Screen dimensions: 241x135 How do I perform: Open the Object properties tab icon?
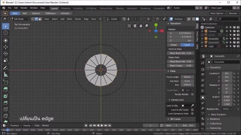click(203, 97)
